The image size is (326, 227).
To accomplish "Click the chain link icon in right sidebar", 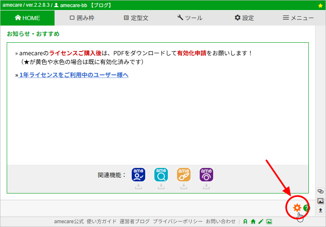I will tap(321, 191).
